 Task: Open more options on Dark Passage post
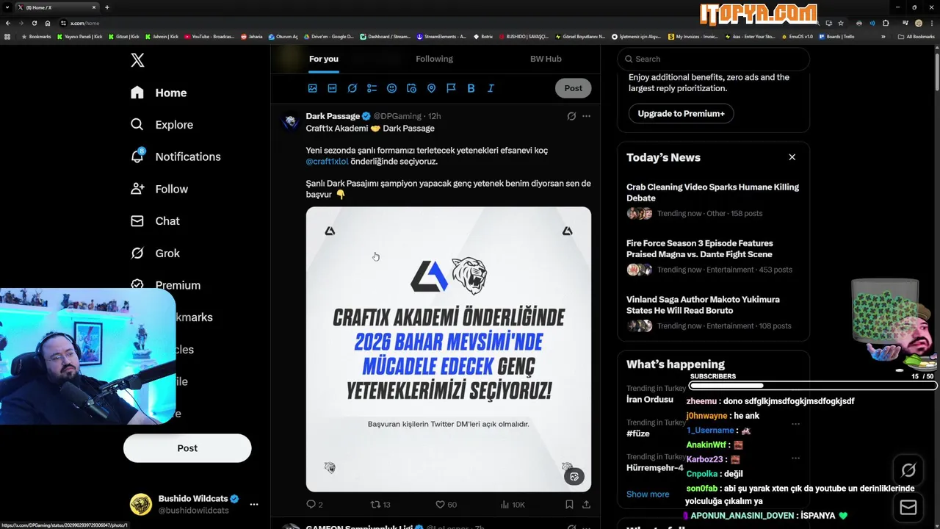click(586, 116)
